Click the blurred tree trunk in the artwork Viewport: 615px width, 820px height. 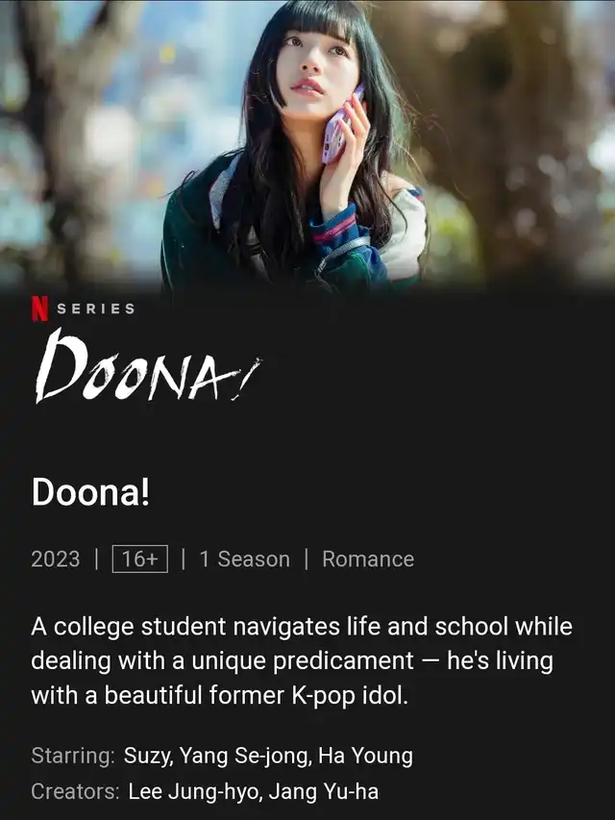tap(523, 141)
